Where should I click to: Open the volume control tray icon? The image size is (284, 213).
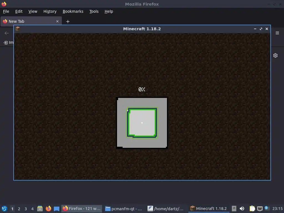click(x=242, y=209)
